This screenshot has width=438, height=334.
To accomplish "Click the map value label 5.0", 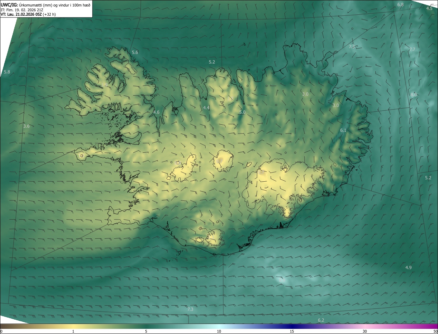I will [x=242, y=112].
